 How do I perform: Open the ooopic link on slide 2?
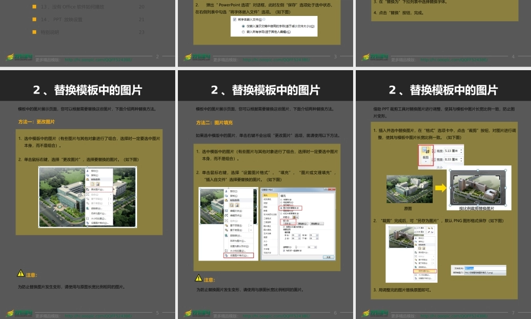98,60
